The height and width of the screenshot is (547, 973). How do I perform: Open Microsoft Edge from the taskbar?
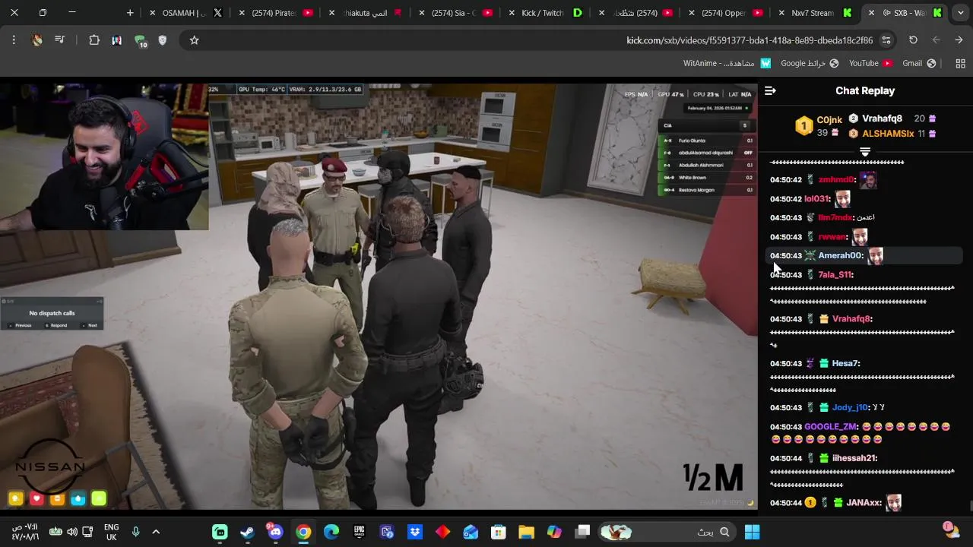pos(331,532)
